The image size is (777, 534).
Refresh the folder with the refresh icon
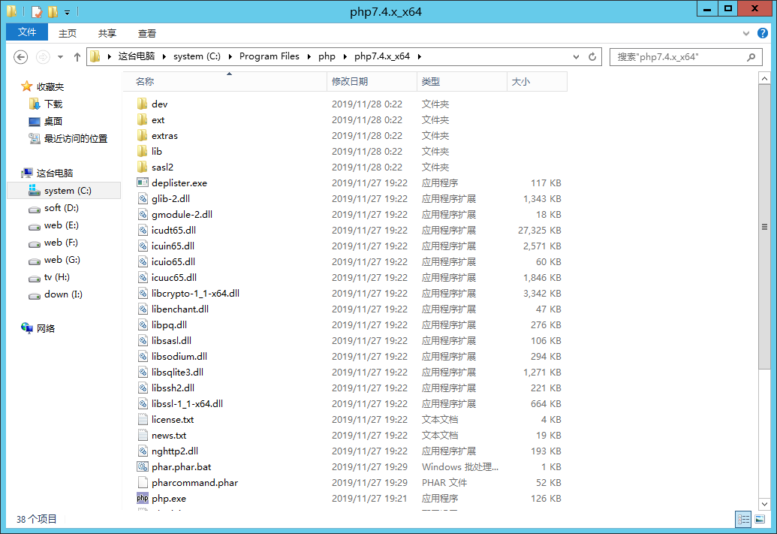click(593, 56)
